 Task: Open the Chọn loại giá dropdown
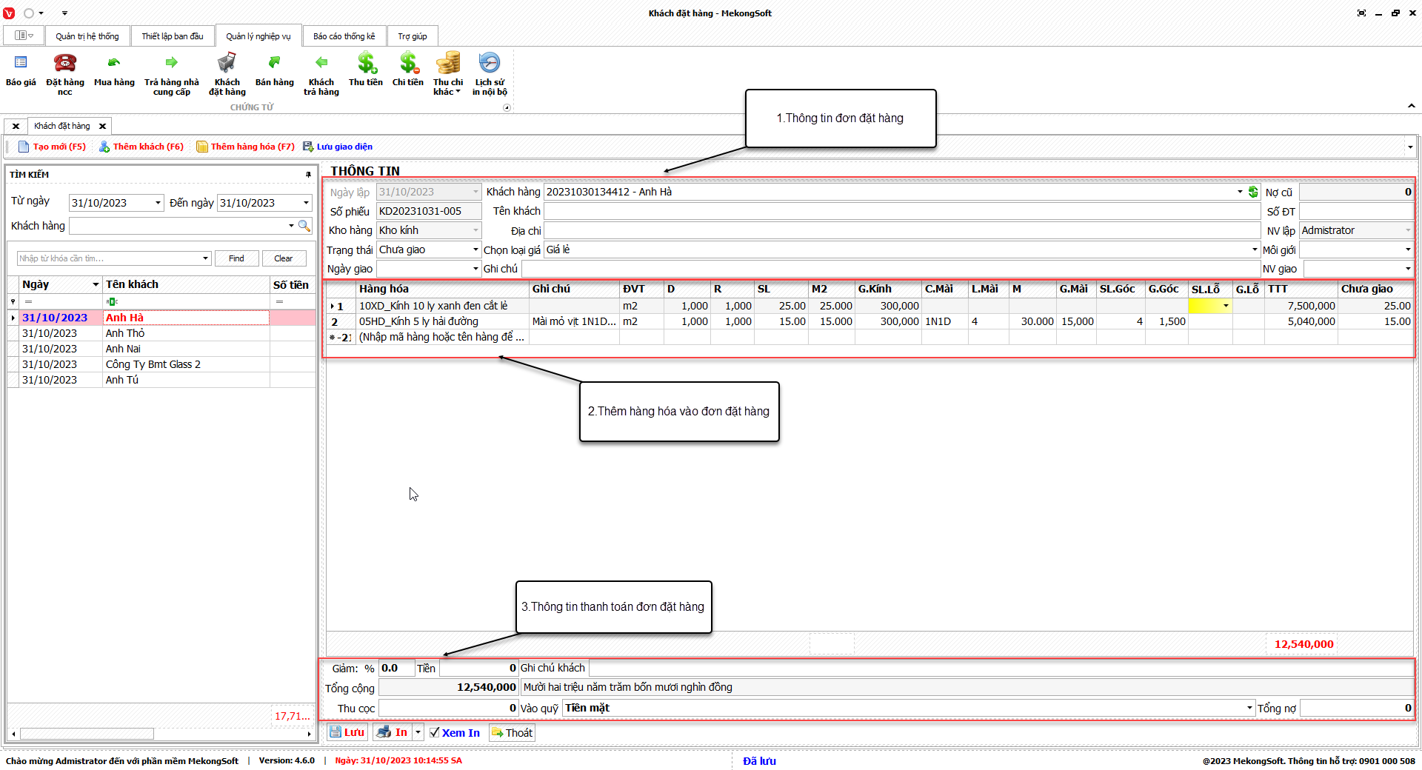point(1255,250)
